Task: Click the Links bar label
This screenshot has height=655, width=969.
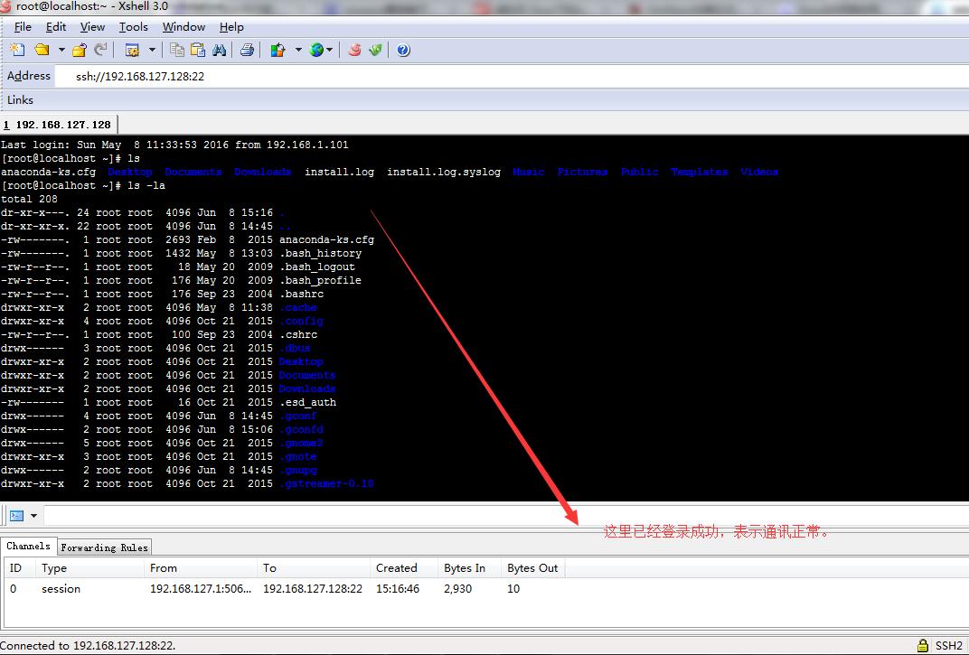Action: tap(21, 100)
